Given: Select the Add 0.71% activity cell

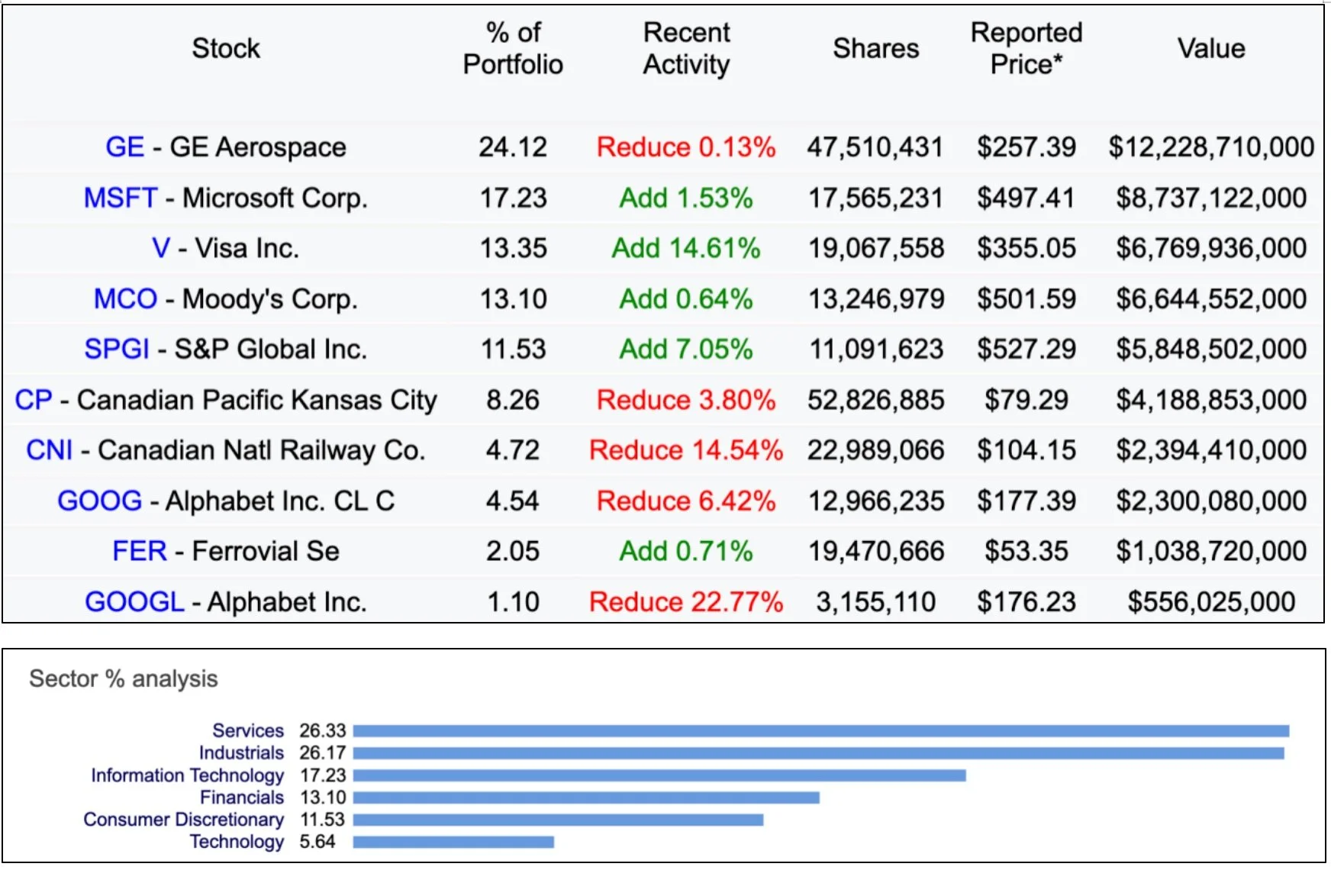Looking at the screenshot, I should (x=686, y=551).
